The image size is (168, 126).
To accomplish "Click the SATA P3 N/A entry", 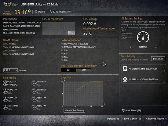I will tap(64, 50).
